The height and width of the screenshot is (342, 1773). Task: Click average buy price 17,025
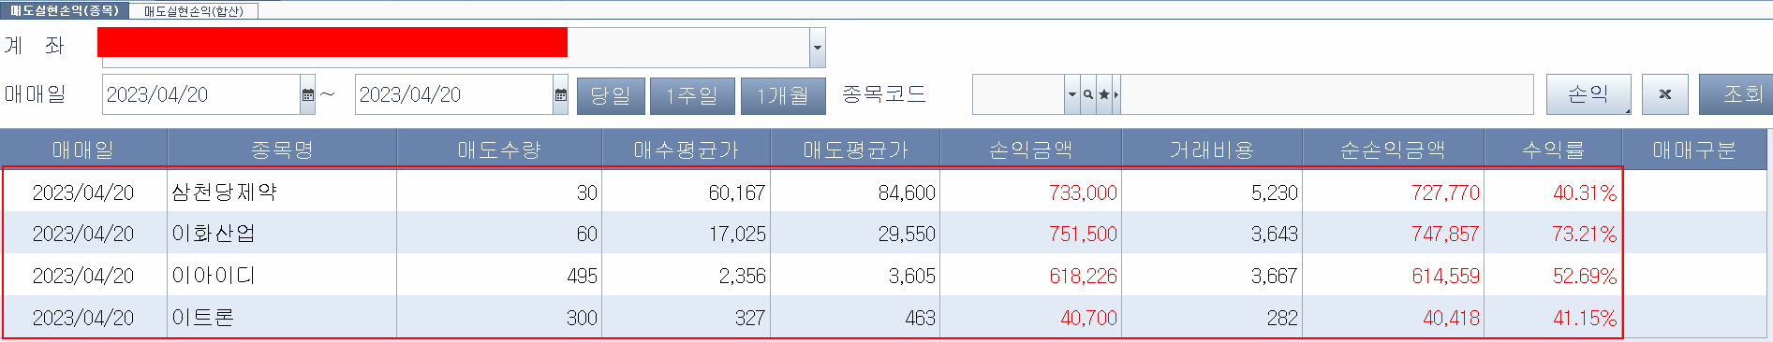tap(737, 235)
